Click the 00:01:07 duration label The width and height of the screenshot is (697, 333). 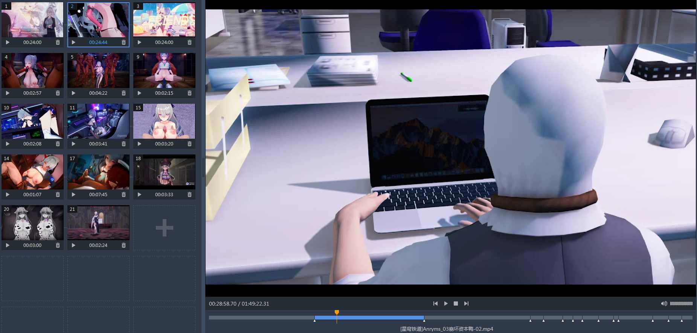point(32,195)
